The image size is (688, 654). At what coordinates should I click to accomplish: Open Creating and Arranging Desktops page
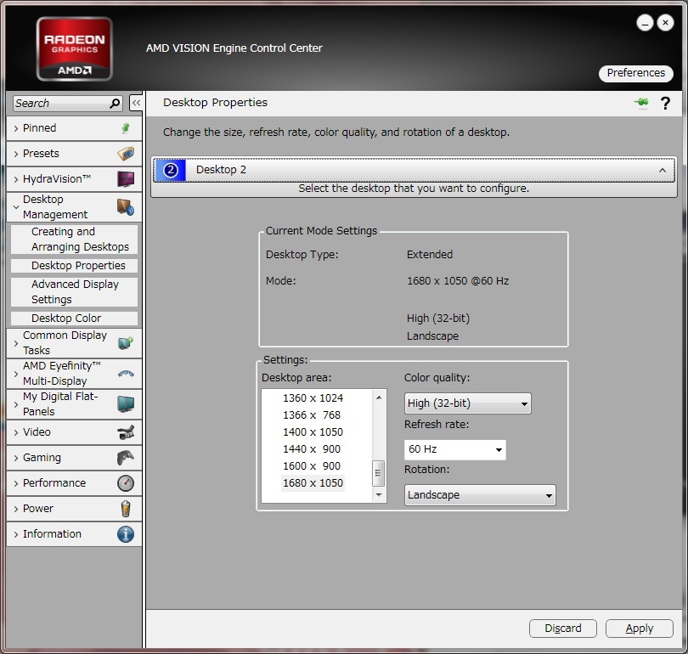80,240
